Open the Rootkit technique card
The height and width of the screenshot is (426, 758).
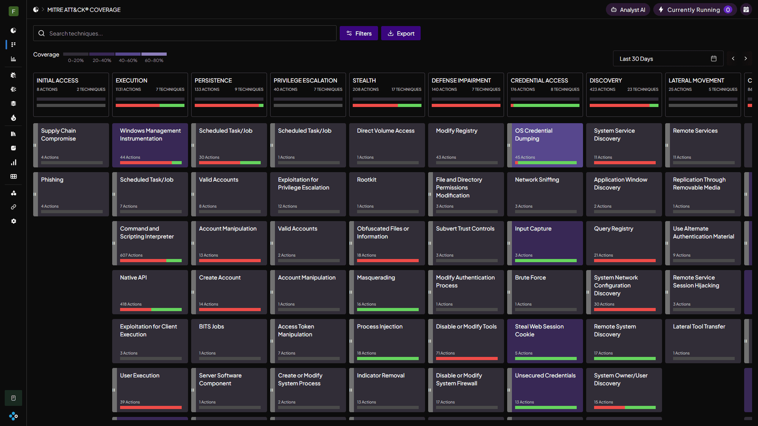tap(387, 194)
